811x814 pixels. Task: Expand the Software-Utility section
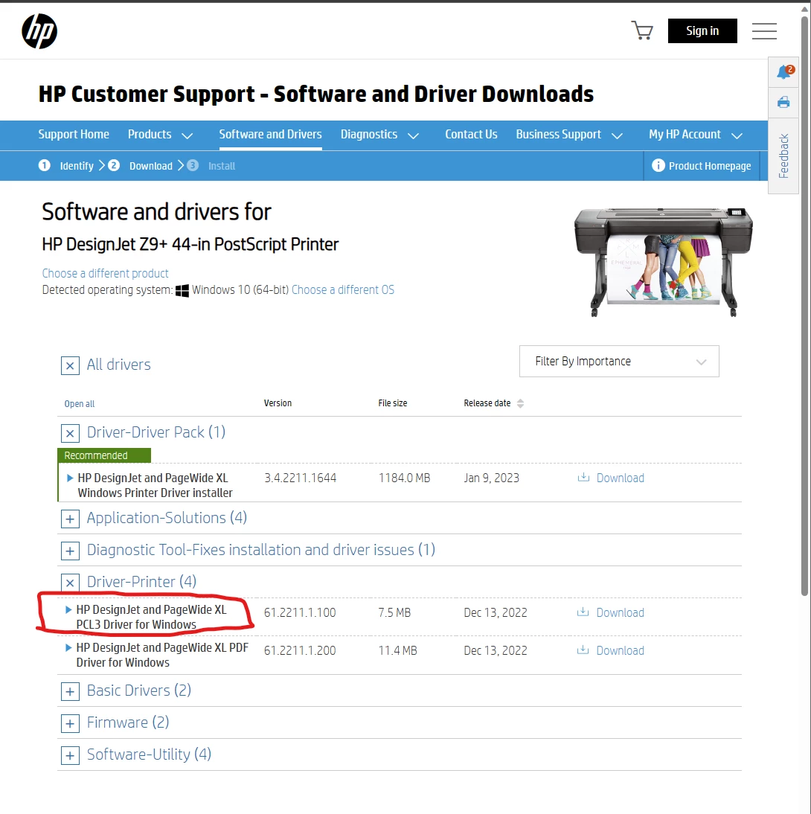(x=70, y=755)
